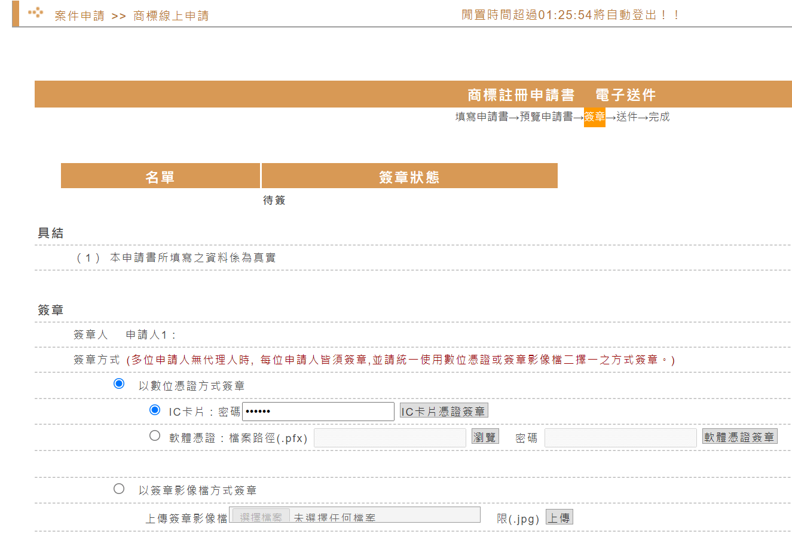Click the 簽章狀態 column header
Screen dimensions: 792x537
coord(409,176)
